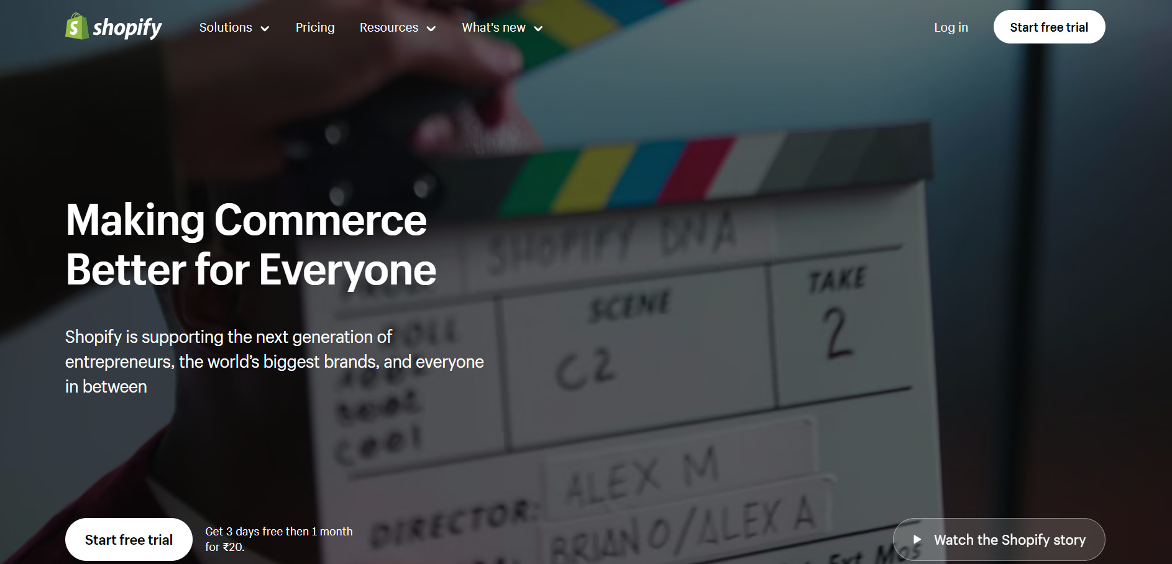The height and width of the screenshot is (564, 1172).
Task: Click the Get 3 days free offer text
Action: (279, 539)
